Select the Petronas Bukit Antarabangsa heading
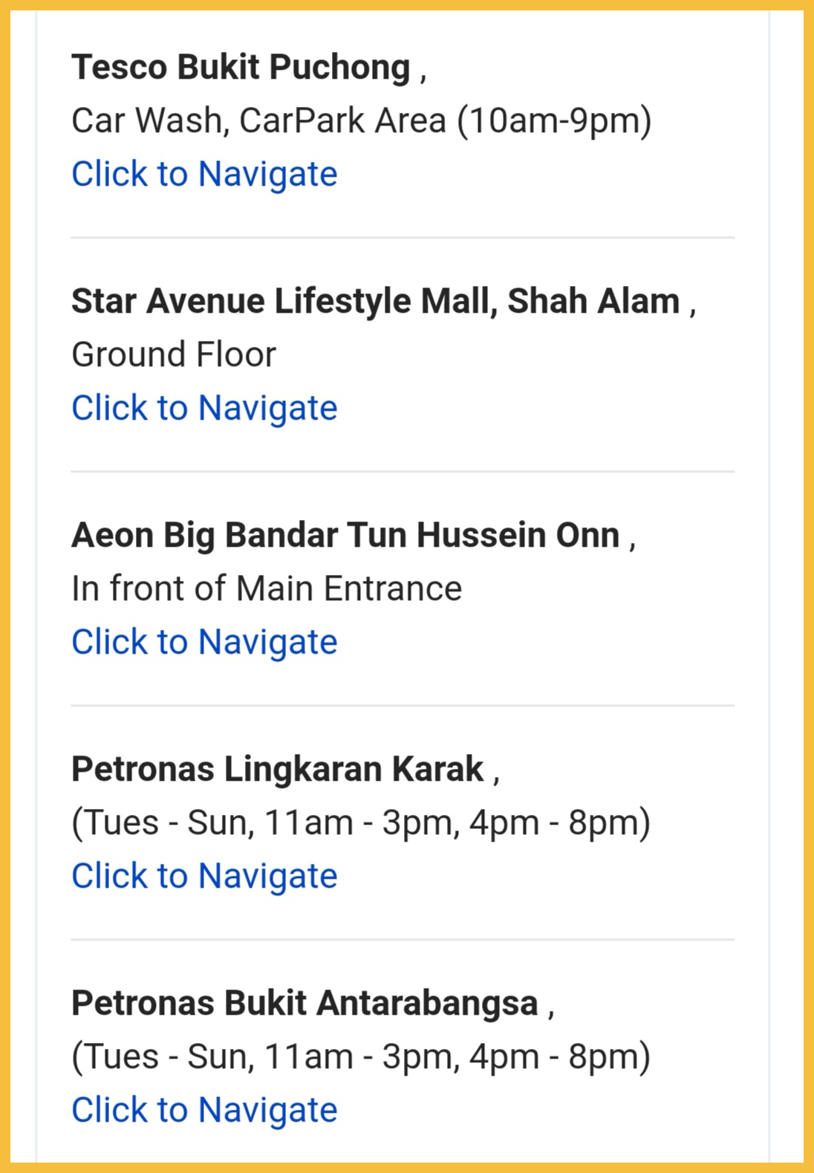This screenshot has height=1173, width=814. pyautogui.click(x=305, y=1004)
